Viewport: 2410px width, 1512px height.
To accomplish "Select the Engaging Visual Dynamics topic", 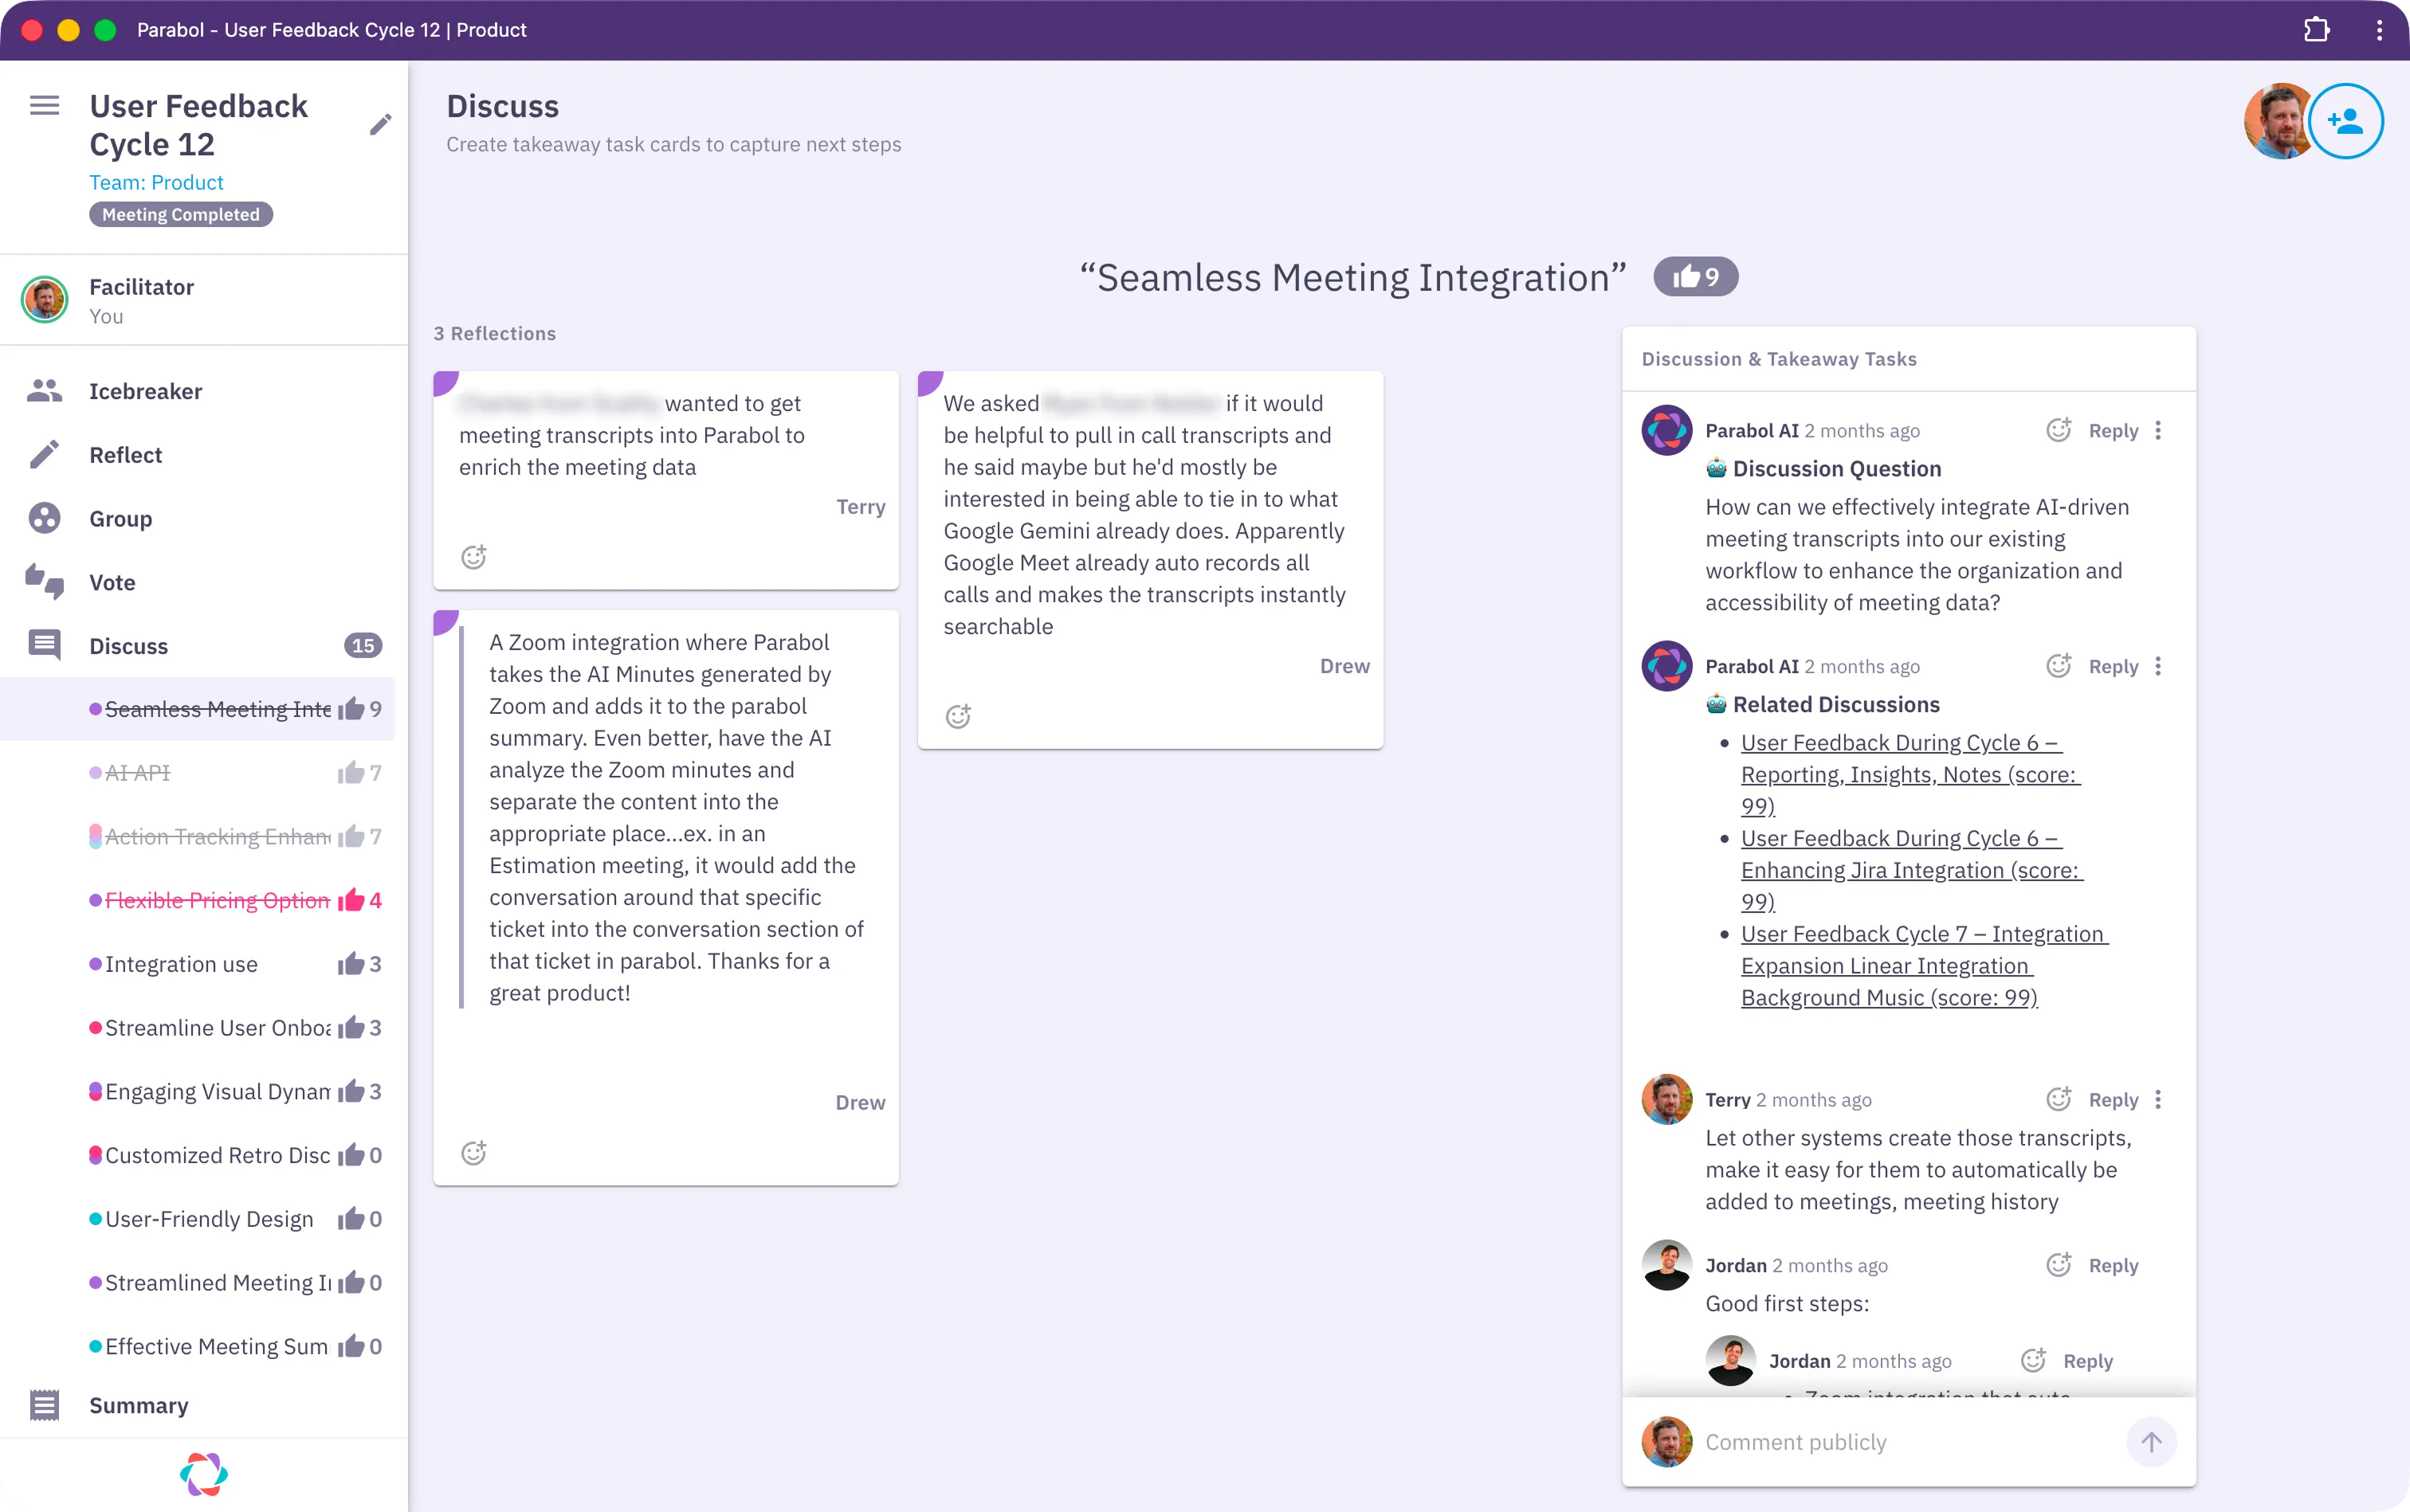I will pyautogui.click(x=198, y=1091).
